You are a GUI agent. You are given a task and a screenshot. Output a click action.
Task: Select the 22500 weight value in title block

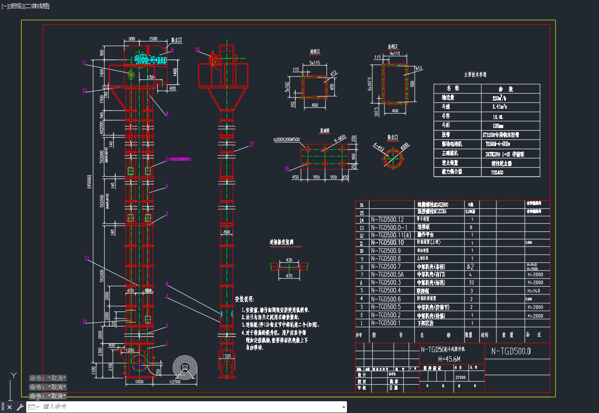(460, 377)
